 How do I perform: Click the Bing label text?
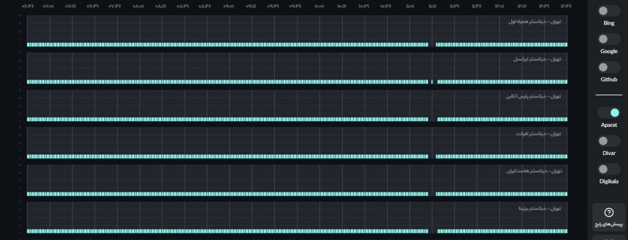coord(609,23)
